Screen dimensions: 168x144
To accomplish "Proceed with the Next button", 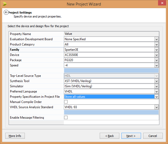I will click(x=131, y=136).
